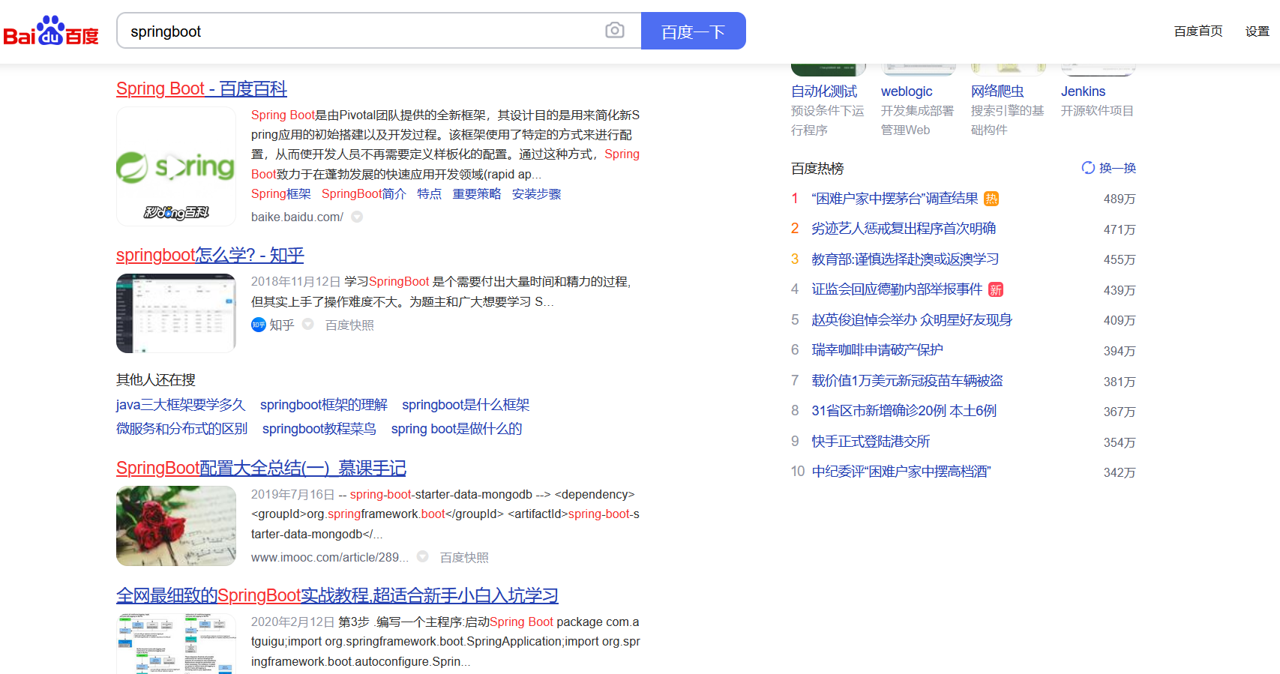Viewport: 1280px width, 674px height.
Task: Open hot item 瑞幸咖啡申请破产保护
Action: coord(877,350)
